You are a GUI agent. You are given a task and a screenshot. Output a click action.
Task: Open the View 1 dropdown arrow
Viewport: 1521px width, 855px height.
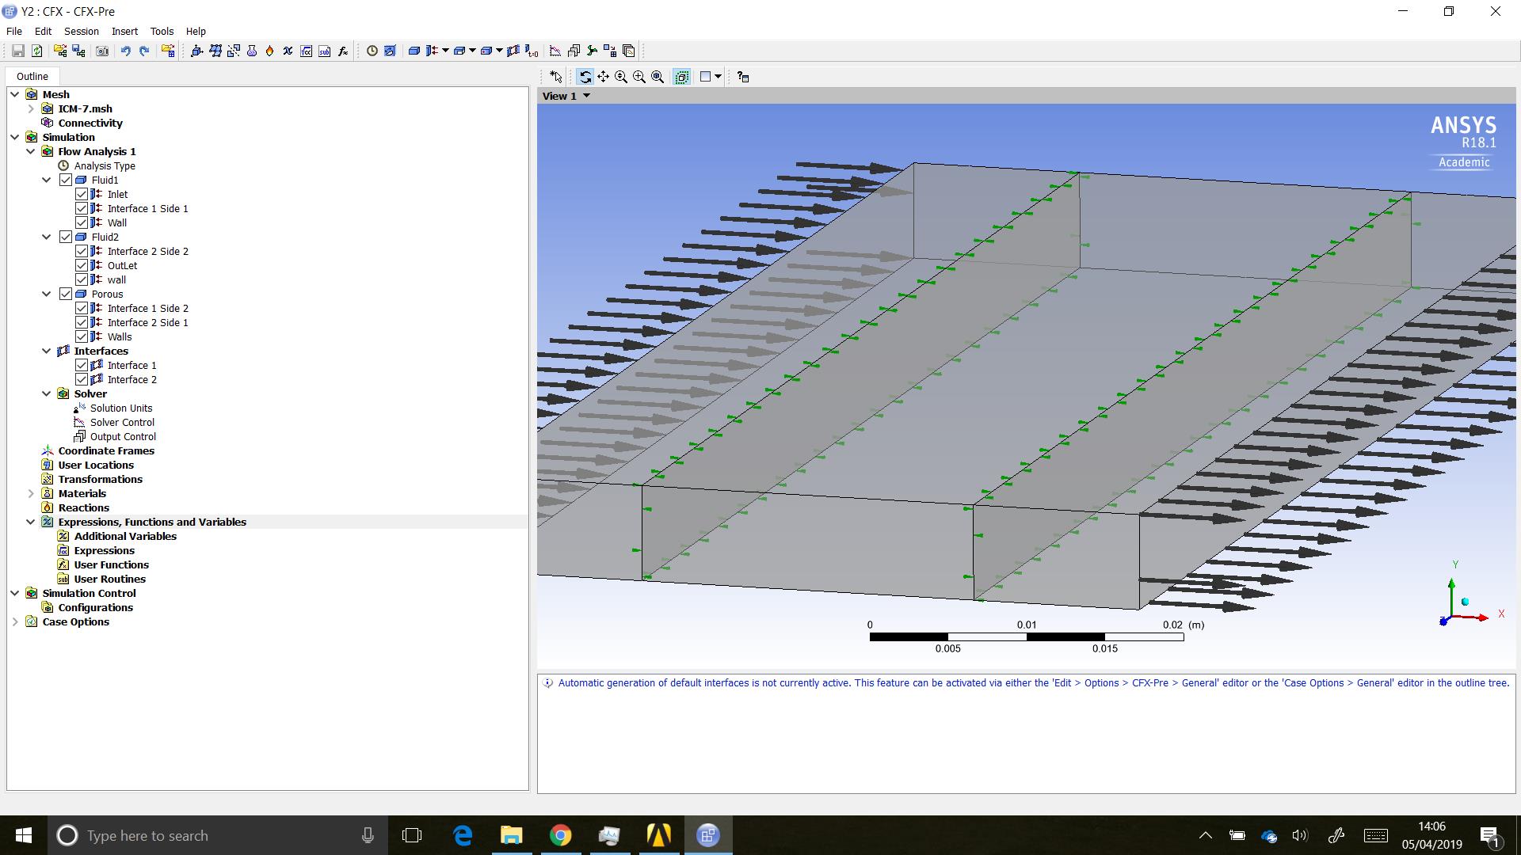tap(586, 96)
